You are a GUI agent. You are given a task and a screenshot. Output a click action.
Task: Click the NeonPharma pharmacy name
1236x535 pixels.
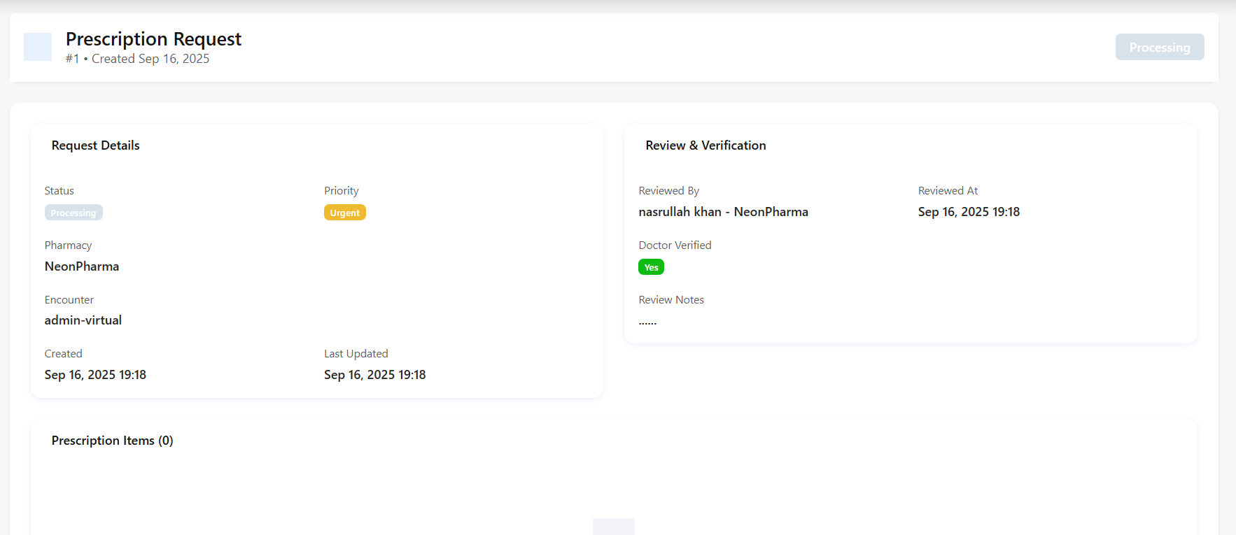click(x=82, y=266)
